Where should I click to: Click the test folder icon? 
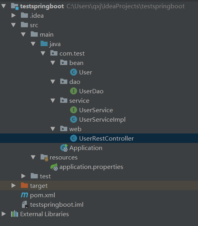click(x=34, y=176)
